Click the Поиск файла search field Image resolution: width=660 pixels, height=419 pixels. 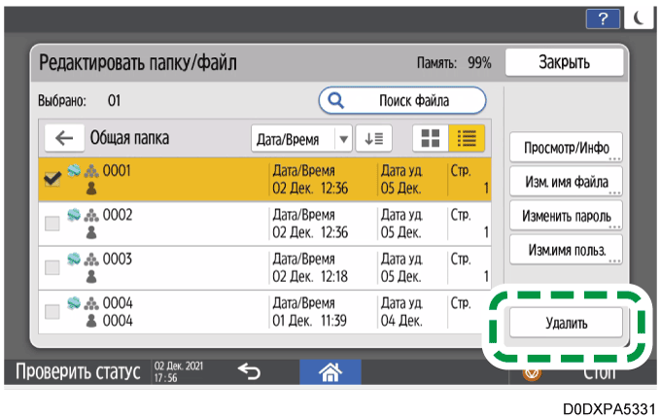[402, 100]
